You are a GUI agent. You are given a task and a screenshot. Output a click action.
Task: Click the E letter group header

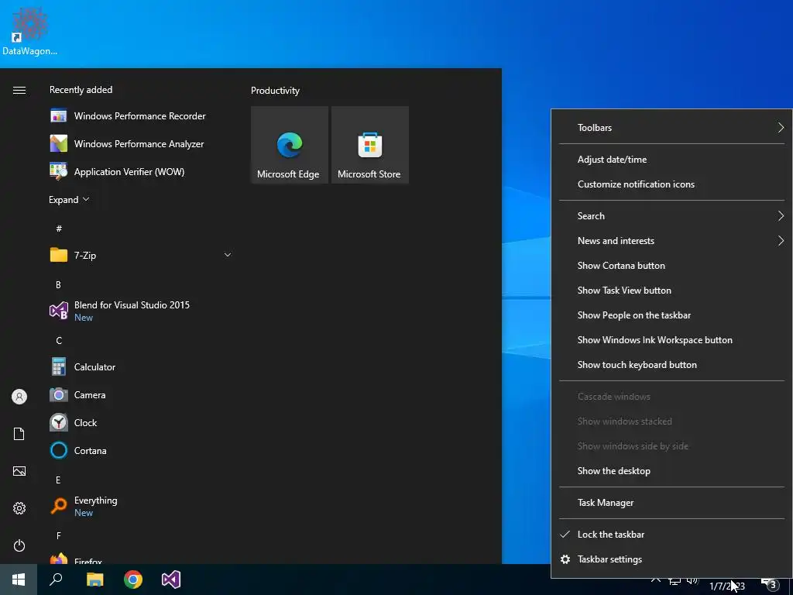click(58, 480)
